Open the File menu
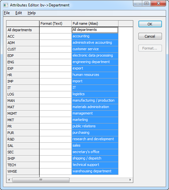169x190 pixels. (7, 13)
